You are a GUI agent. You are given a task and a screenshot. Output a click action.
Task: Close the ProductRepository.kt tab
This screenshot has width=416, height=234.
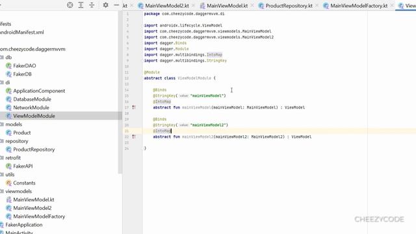click(317, 6)
